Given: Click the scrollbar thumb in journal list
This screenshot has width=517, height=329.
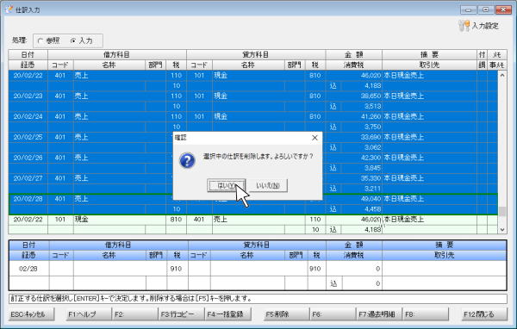Looking at the screenshot, I should [502, 211].
